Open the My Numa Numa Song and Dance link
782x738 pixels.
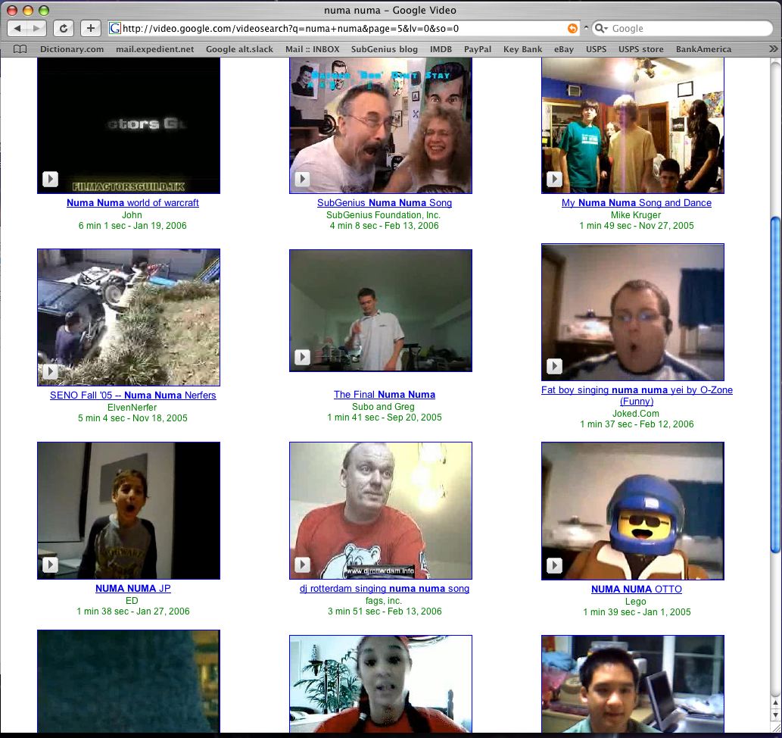[637, 203]
